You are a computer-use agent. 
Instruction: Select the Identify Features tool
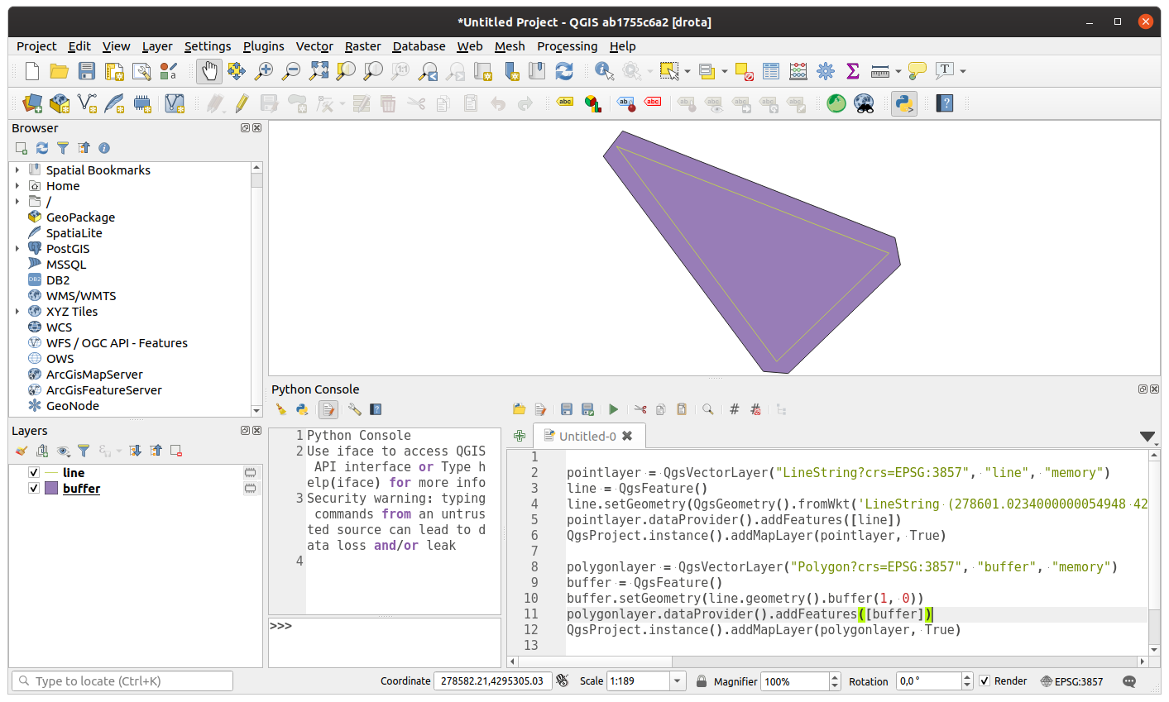click(x=601, y=71)
